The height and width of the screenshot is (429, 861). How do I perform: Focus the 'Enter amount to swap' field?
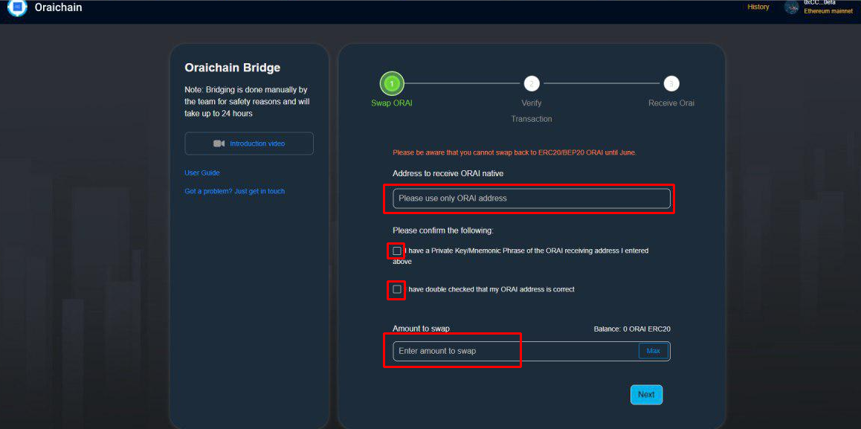tap(515, 351)
